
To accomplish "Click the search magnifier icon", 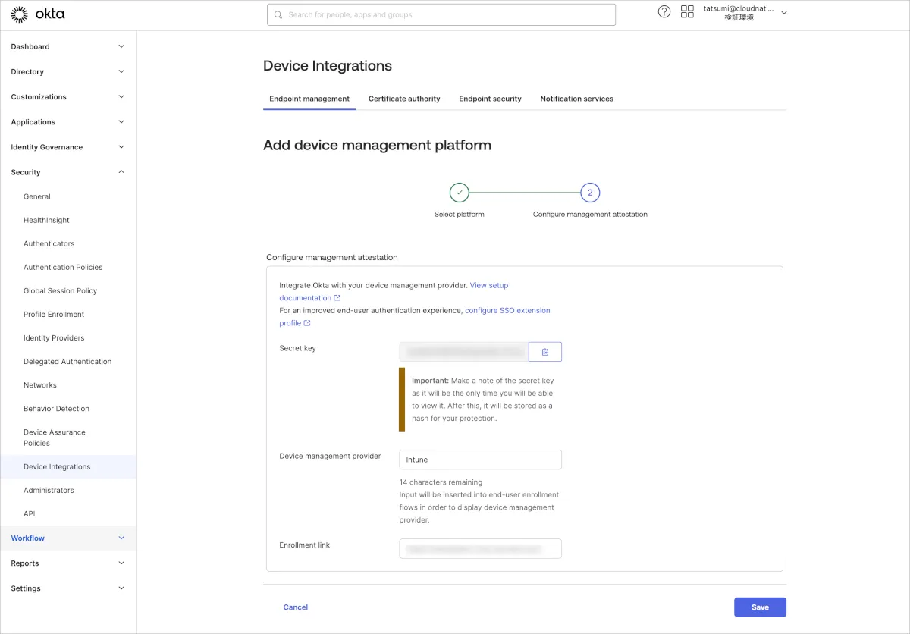I will 278,15.
